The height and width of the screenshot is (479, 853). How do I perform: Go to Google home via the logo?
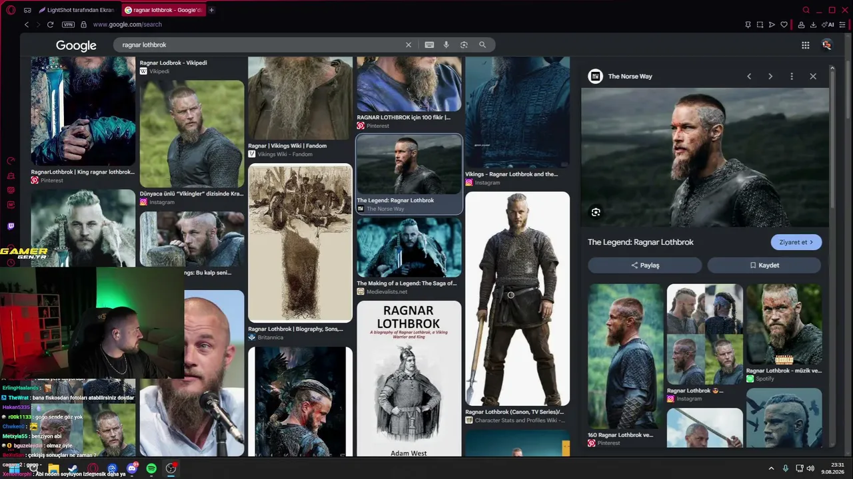76,45
